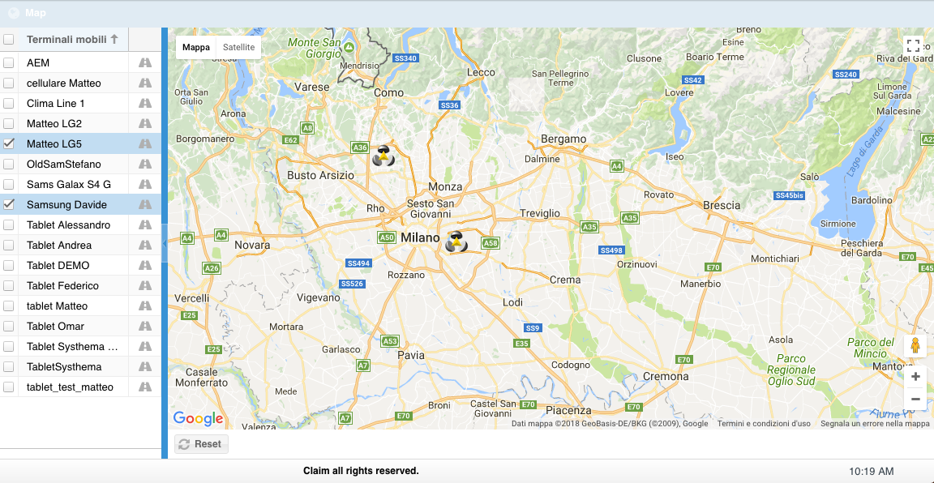Click the Google logo on the map
The height and width of the screenshot is (483, 934).
(198, 419)
